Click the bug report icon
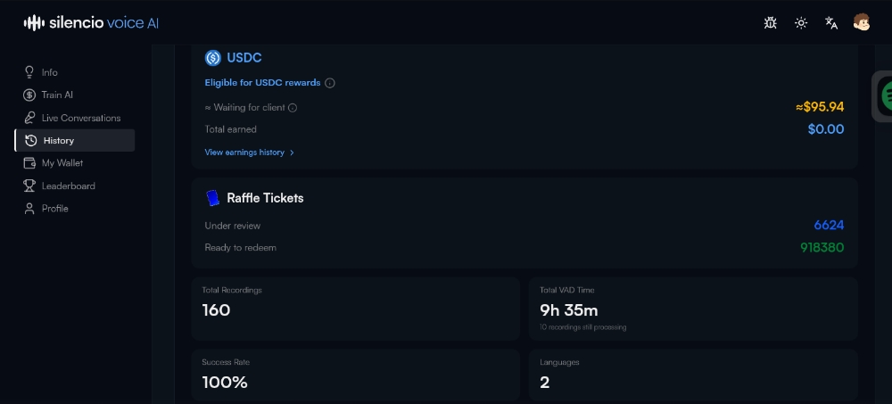Viewport: 892px width, 404px height. pyautogui.click(x=771, y=23)
